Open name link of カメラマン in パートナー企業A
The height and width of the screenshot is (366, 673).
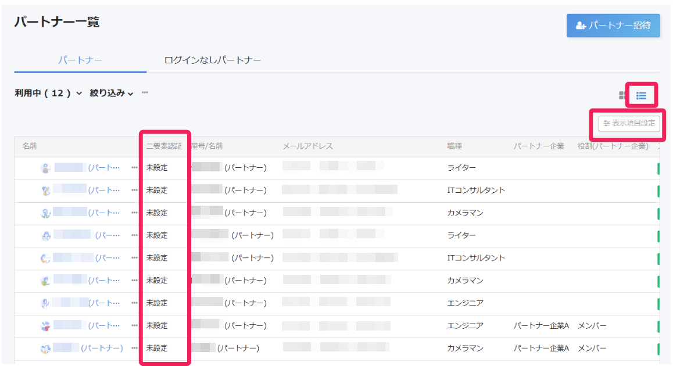[88, 348]
